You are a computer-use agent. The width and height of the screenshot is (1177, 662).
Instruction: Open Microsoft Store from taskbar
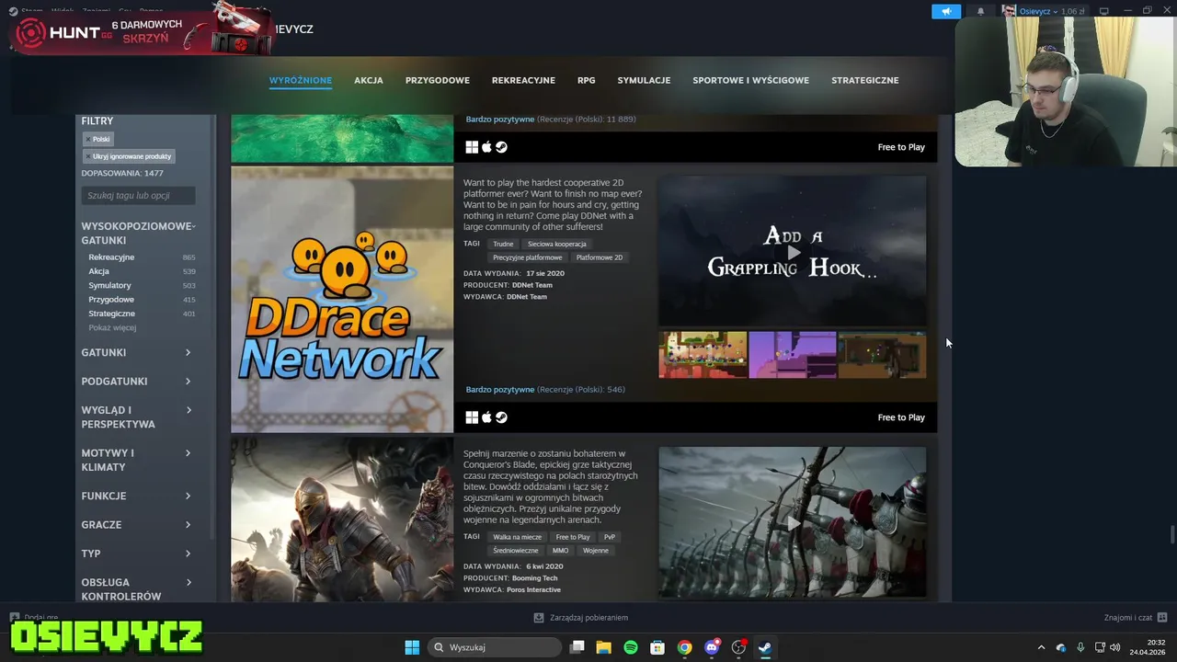click(x=657, y=647)
